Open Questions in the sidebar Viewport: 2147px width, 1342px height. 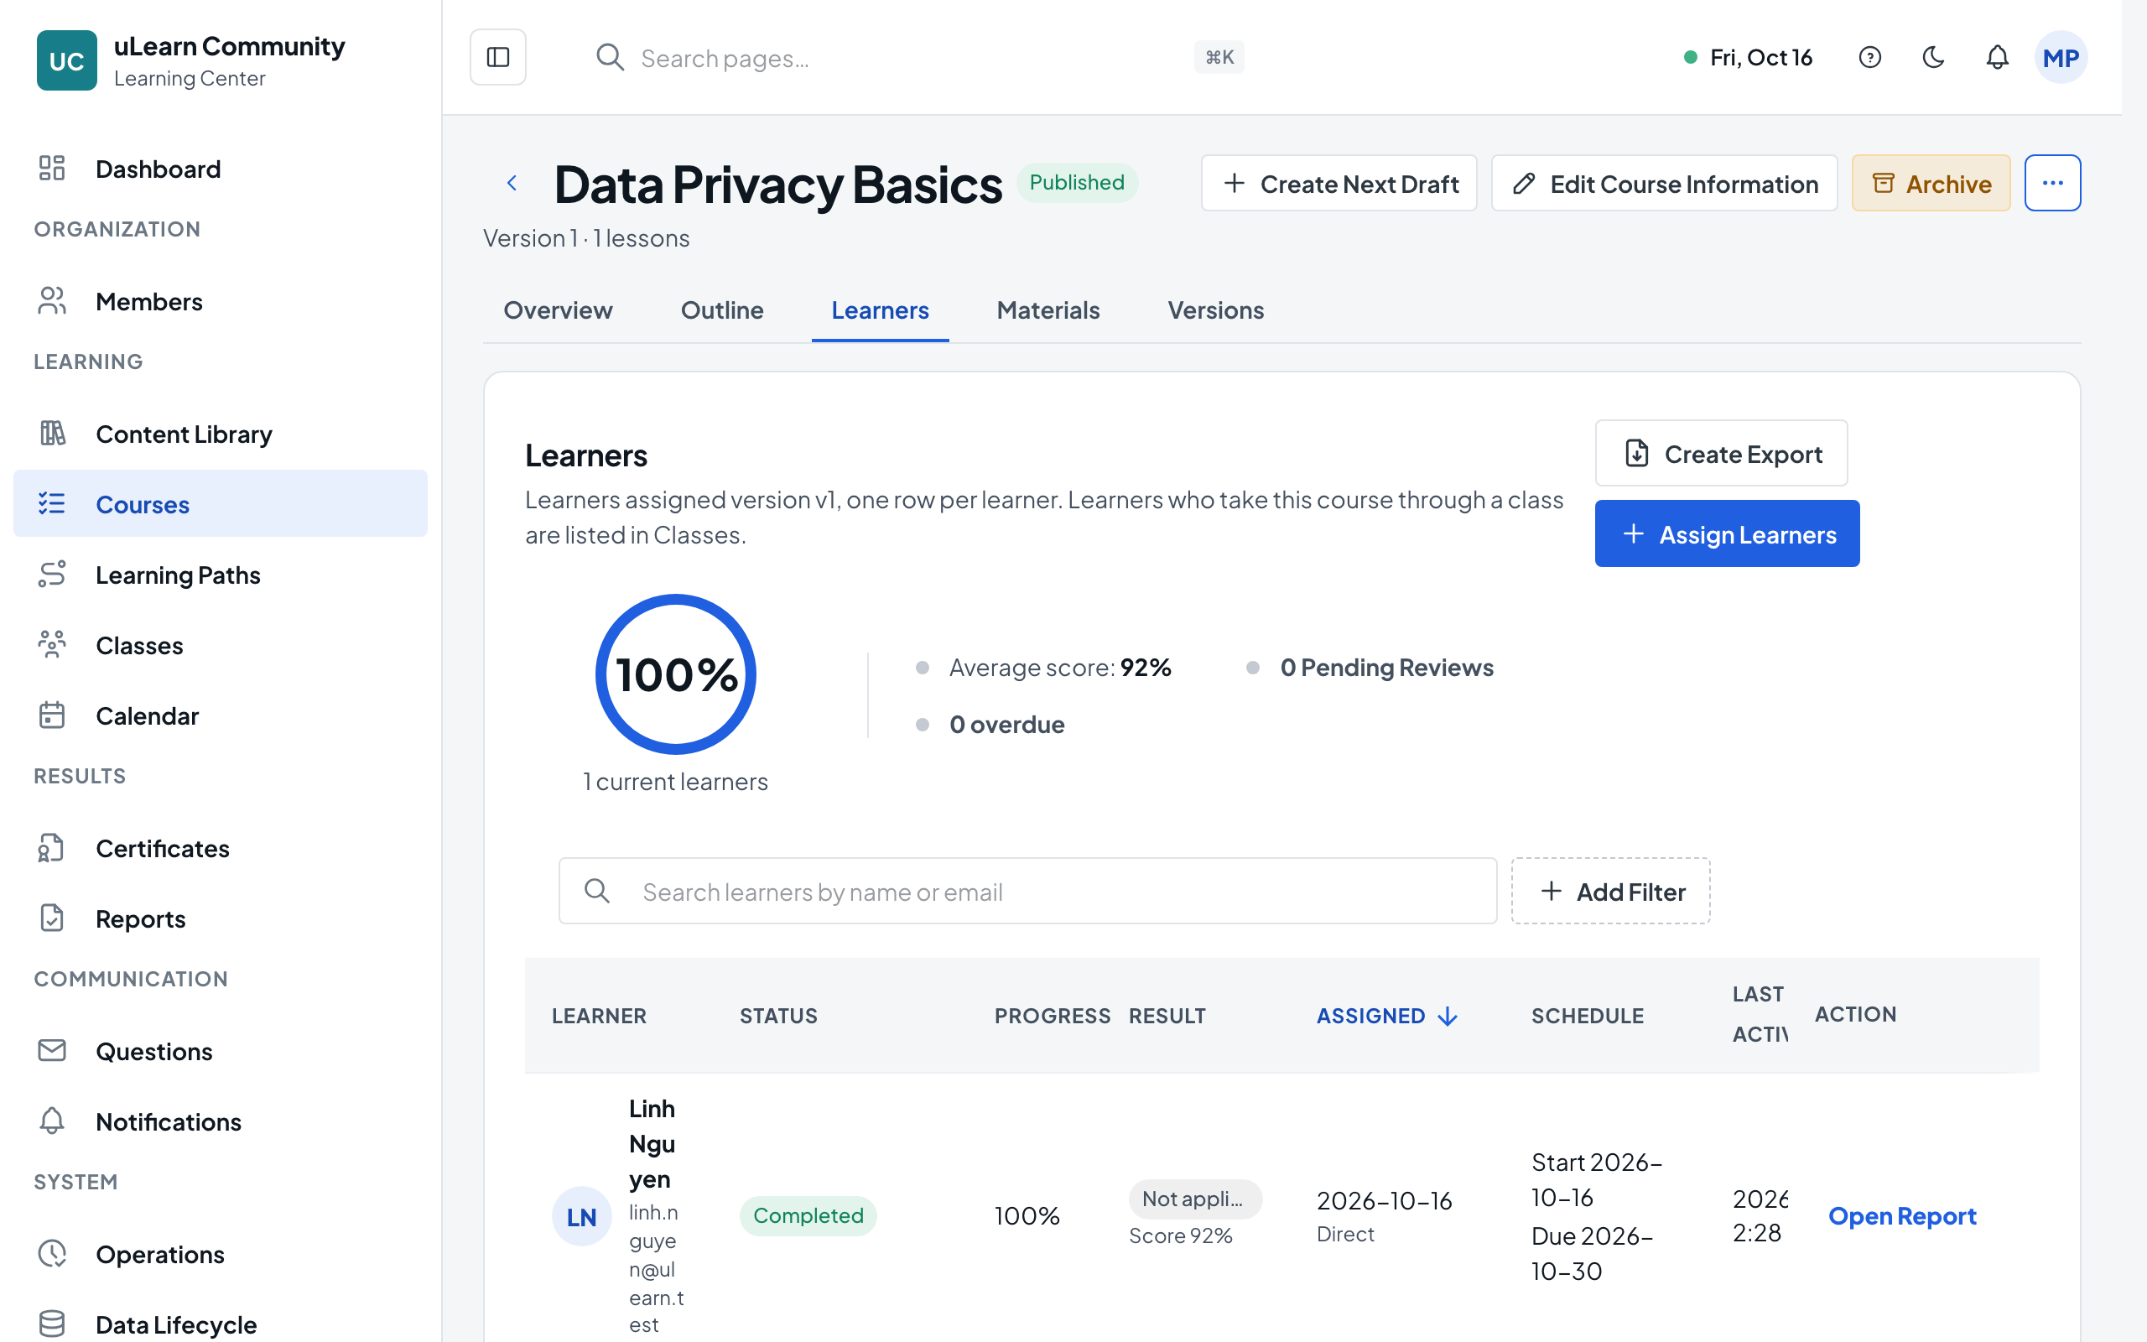(x=220, y=1052)
